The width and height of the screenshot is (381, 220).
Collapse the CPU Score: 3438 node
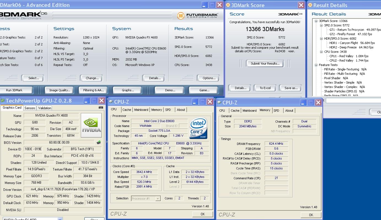[x=321, y=52]
